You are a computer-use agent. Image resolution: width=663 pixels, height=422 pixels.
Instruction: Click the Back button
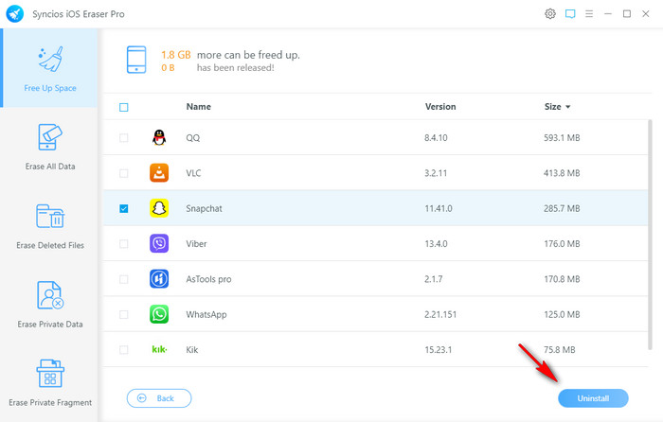[159, 398]
